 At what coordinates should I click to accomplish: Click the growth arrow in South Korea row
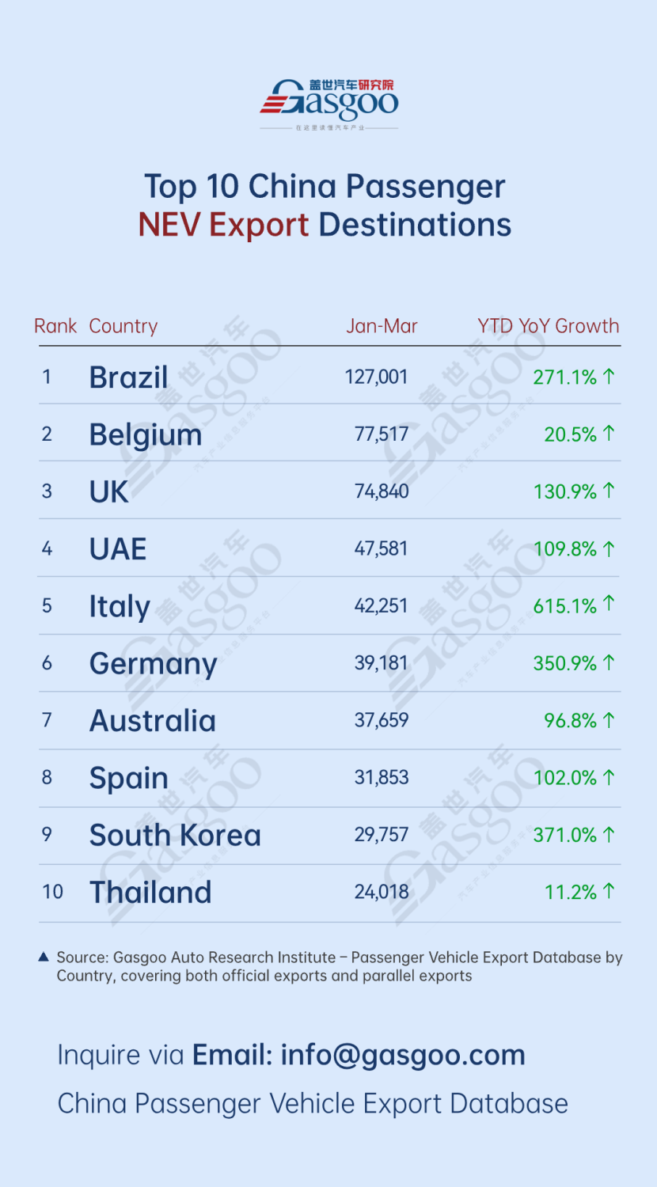609,834
